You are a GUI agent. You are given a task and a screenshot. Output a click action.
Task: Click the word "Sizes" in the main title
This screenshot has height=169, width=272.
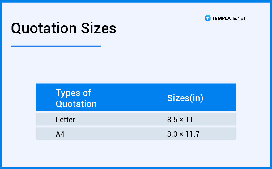pos(99,28)
